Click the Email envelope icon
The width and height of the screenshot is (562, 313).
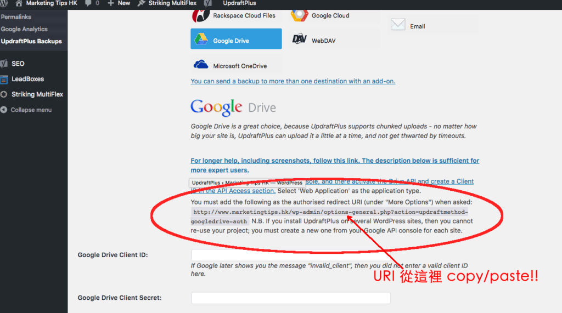pos(398,25)
